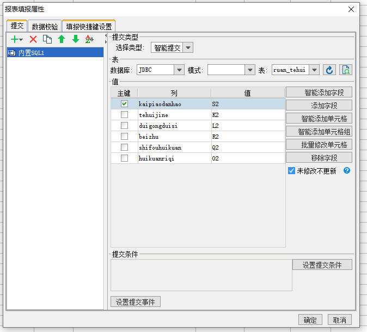The height and width of the screenshot is (332, 367).
Task: Click the 智能添加单元格组 button
Action: (x=319, y=132)
